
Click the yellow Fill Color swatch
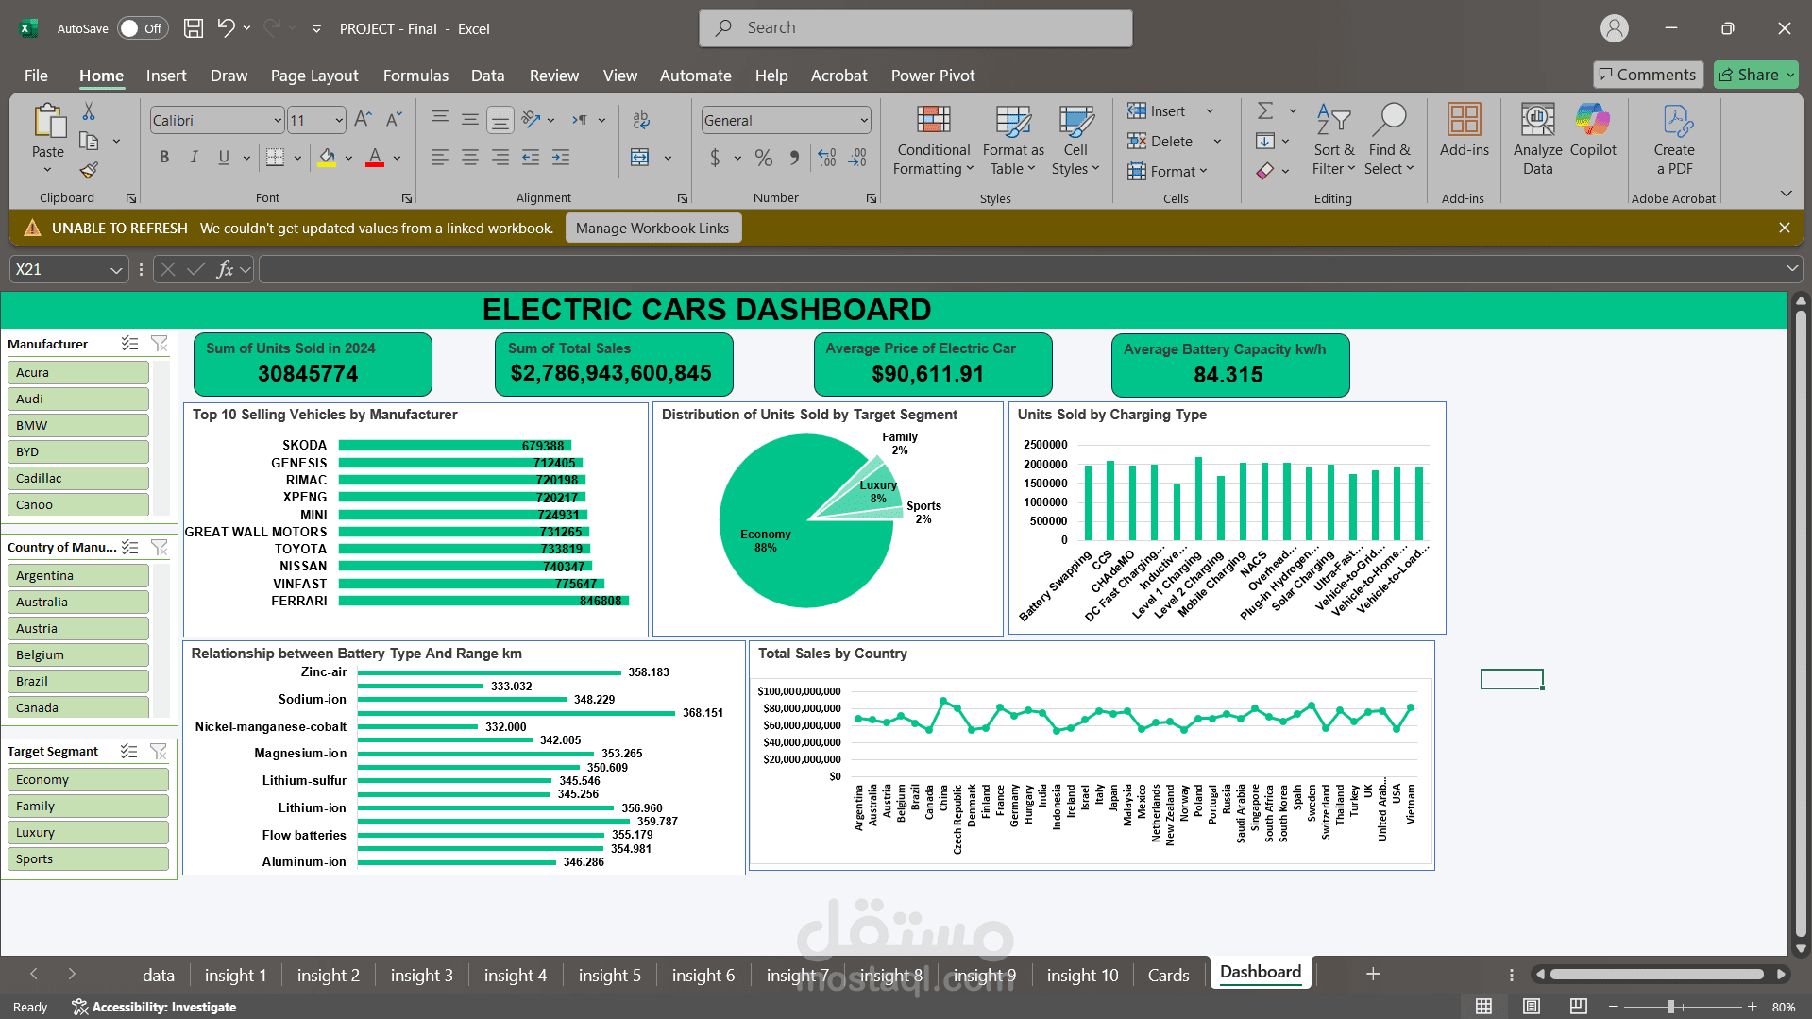[x=327, y=158]
